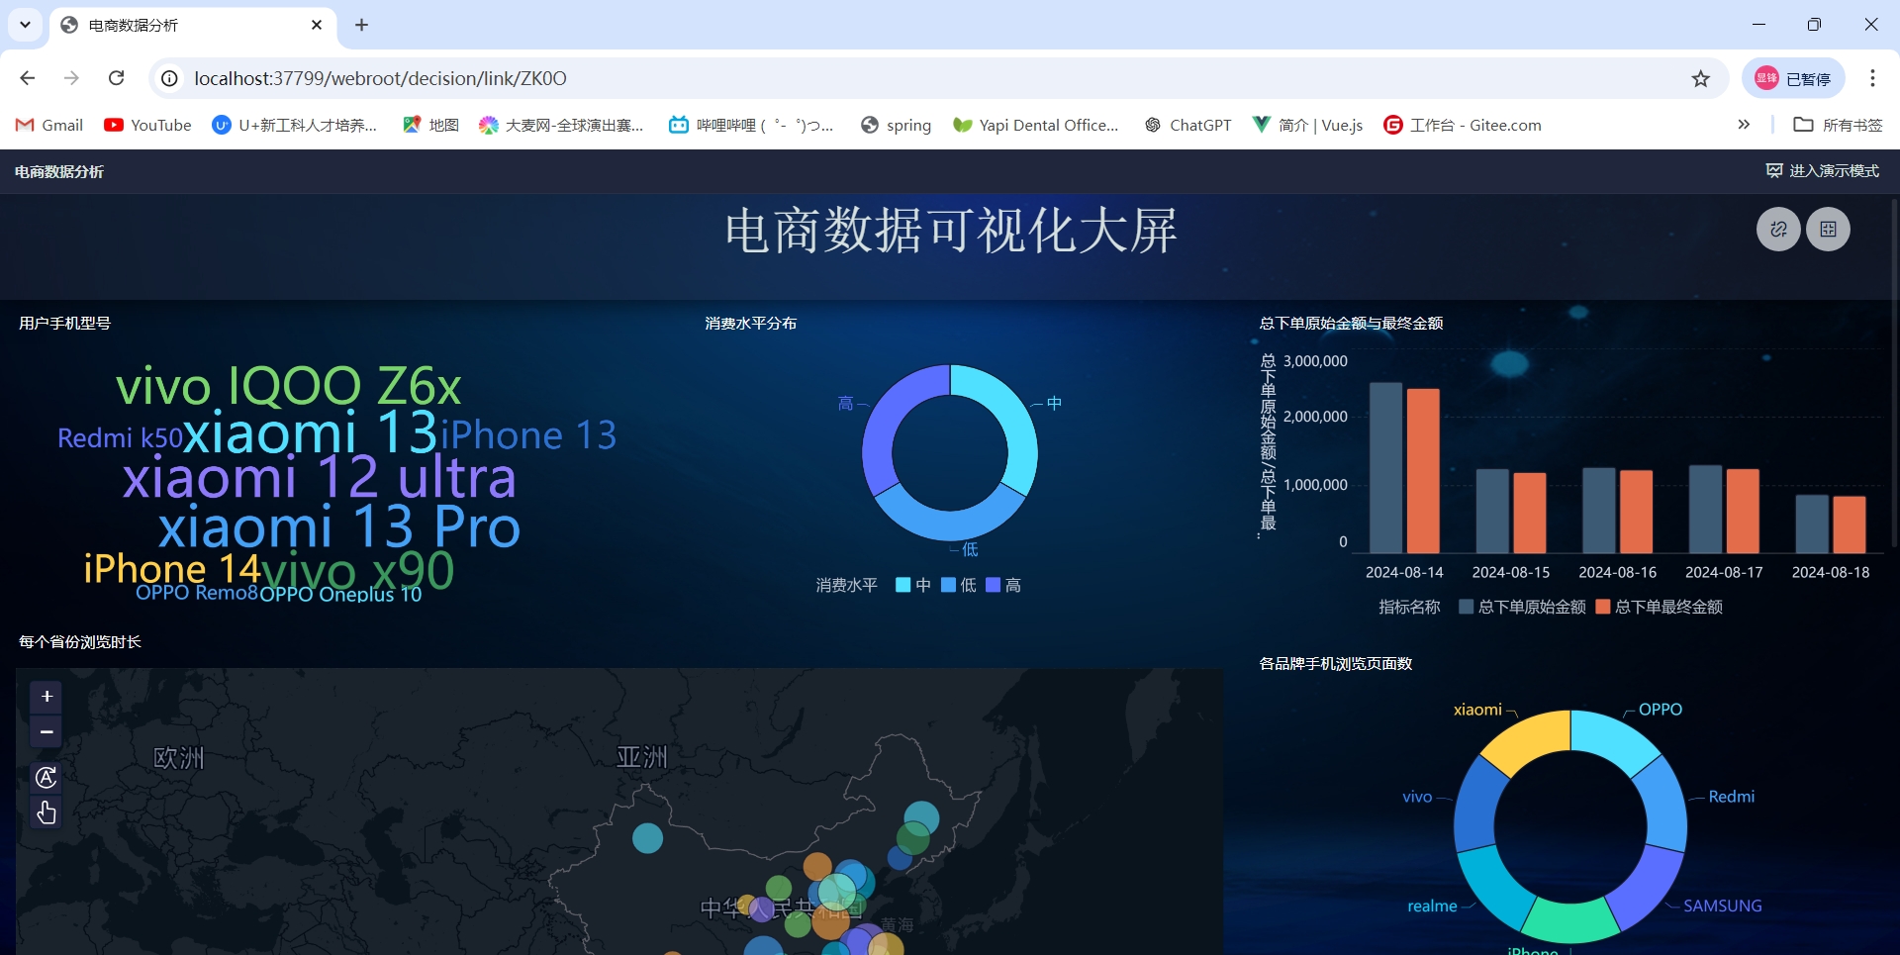Screen dimensions: 1900x955
Task: Click 'Redmi k50' in word cloud
Action: (120, 438)
